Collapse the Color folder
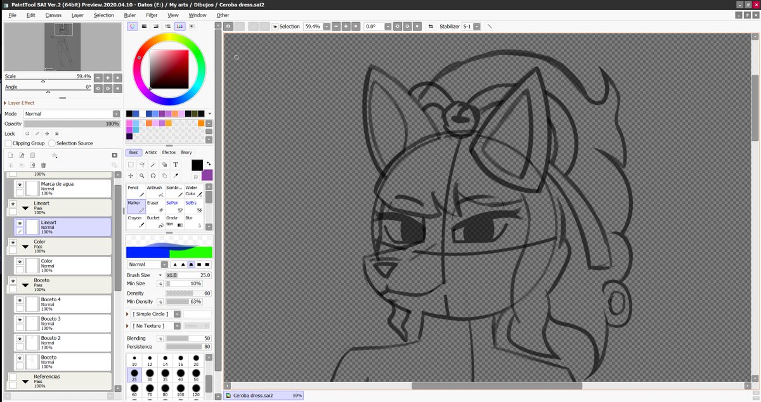761x402 pixels. [x=25, y=246]
